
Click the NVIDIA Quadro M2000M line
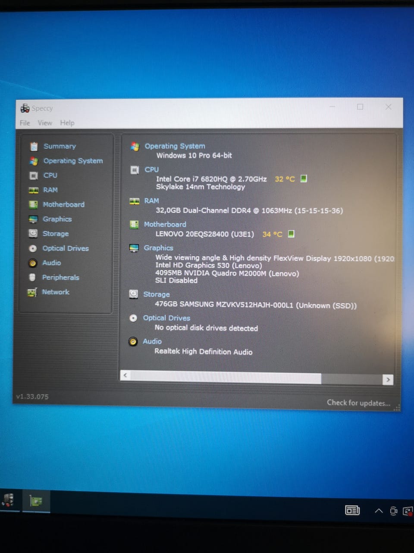click(227, 273)
